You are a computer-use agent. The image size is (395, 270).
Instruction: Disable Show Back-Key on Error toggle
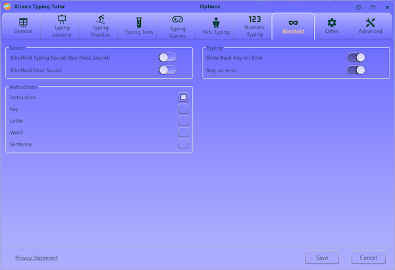(356, 58)
